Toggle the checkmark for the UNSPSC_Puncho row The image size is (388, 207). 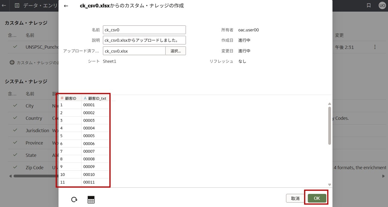click(x=15, y=47)
